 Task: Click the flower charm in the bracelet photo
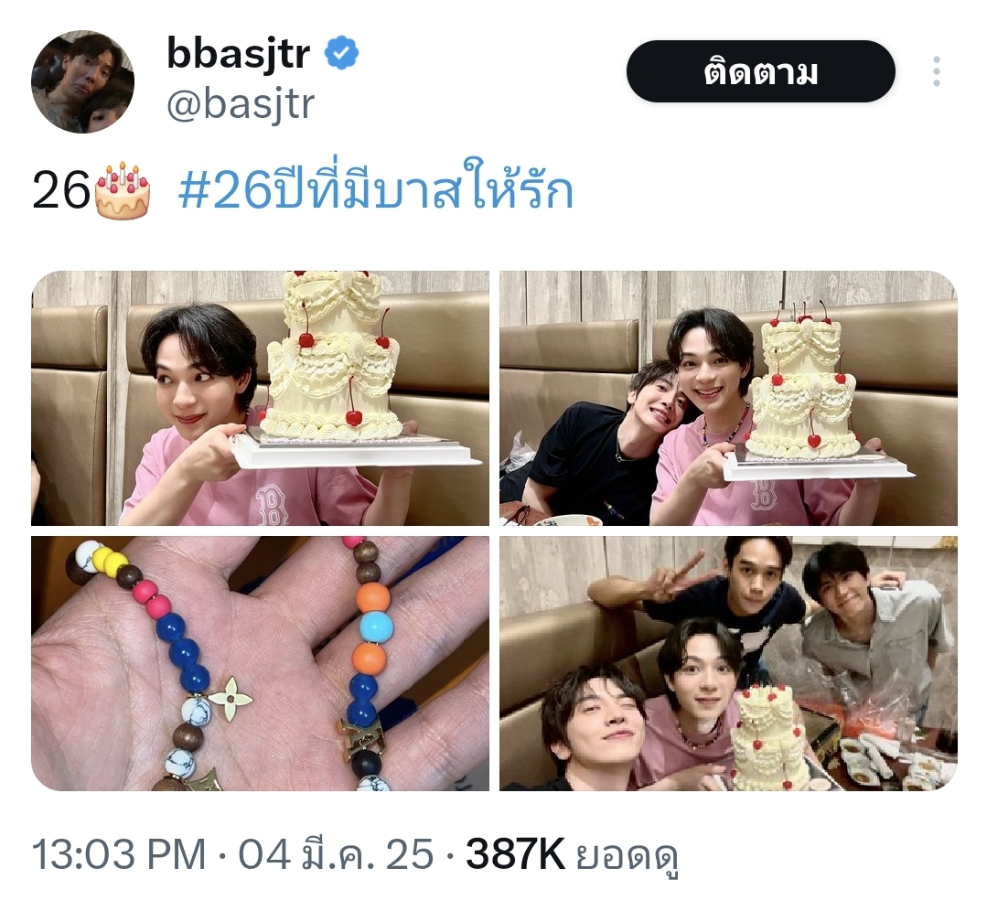tap(231, 698)
